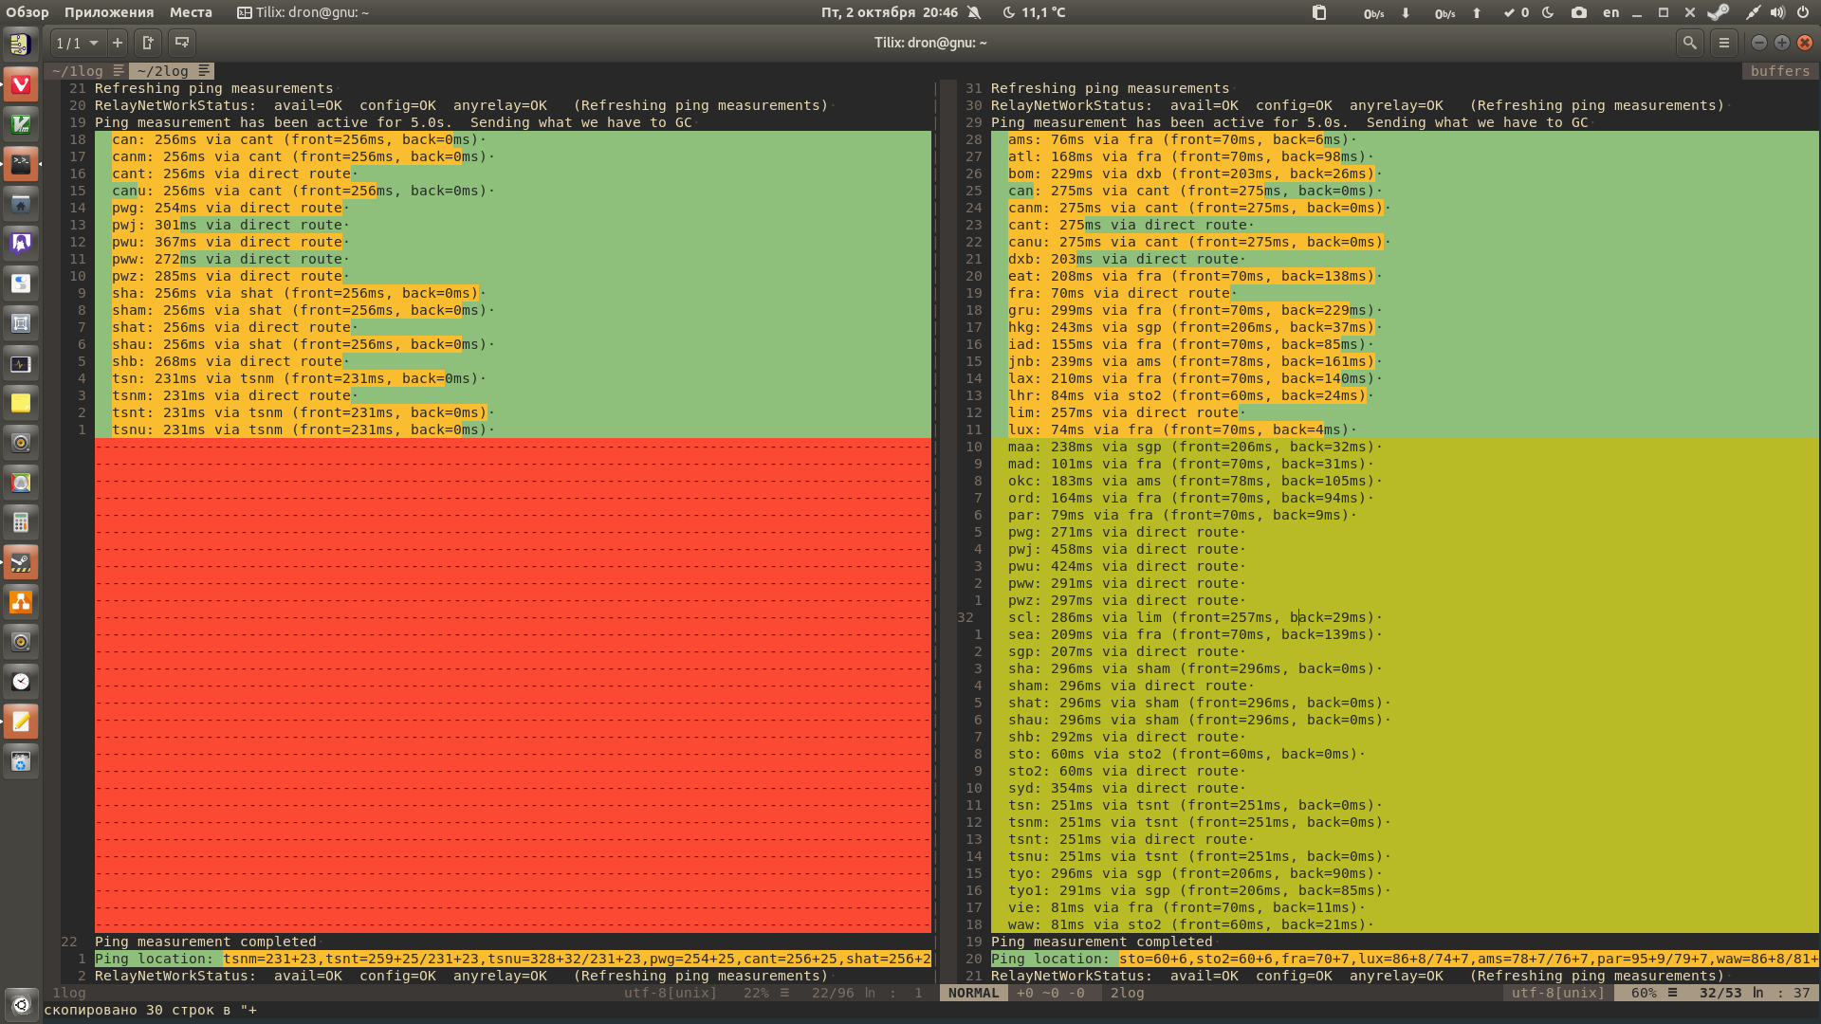
Task: Open the Приложения menu
Action: pyautogui.click(x=109, y=12)
